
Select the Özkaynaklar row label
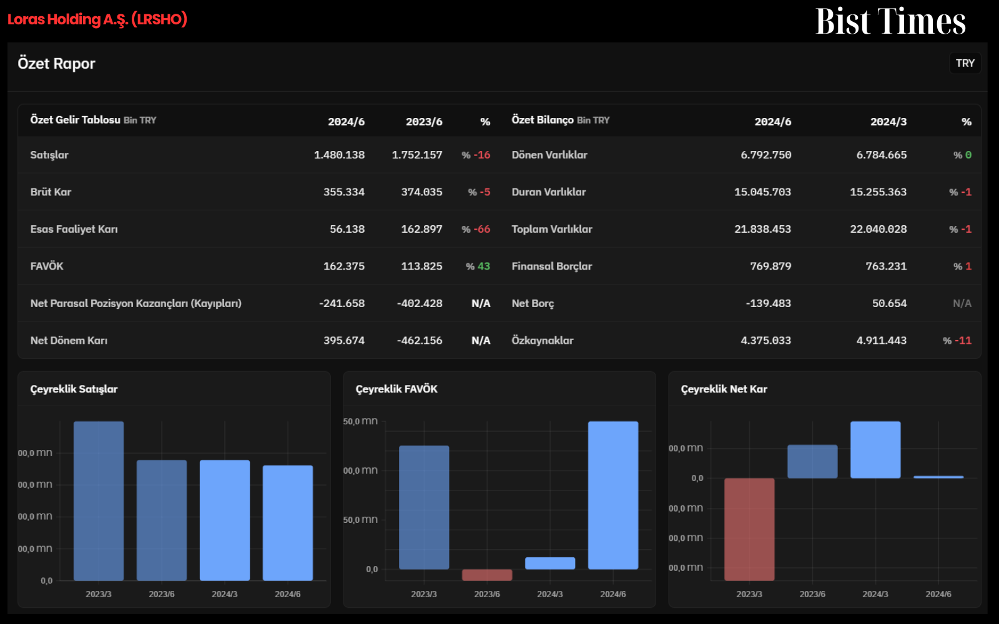(x=543, y=341)
